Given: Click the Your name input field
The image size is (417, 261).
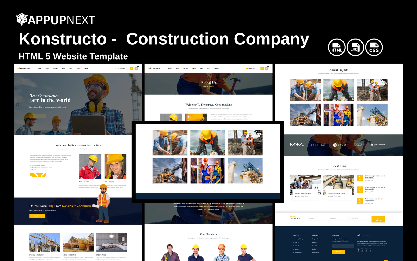Looking at the screenshot, I should click(317, 218).
